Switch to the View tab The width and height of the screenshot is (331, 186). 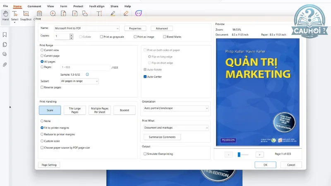(x=50, y=6)
